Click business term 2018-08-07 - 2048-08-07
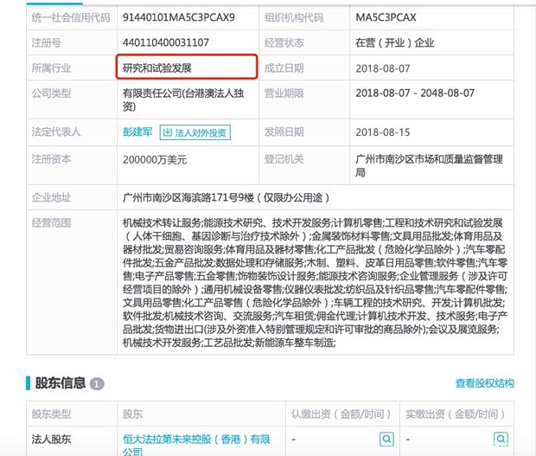Viewport: 536px width, 456px height. 415,93
